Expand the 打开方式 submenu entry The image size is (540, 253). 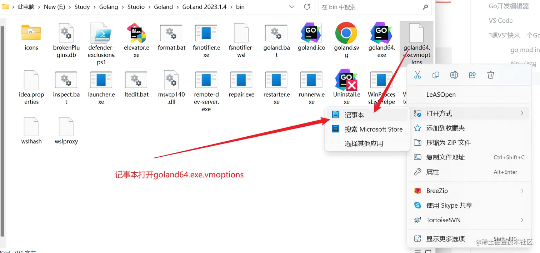click(x=469, y=113)
